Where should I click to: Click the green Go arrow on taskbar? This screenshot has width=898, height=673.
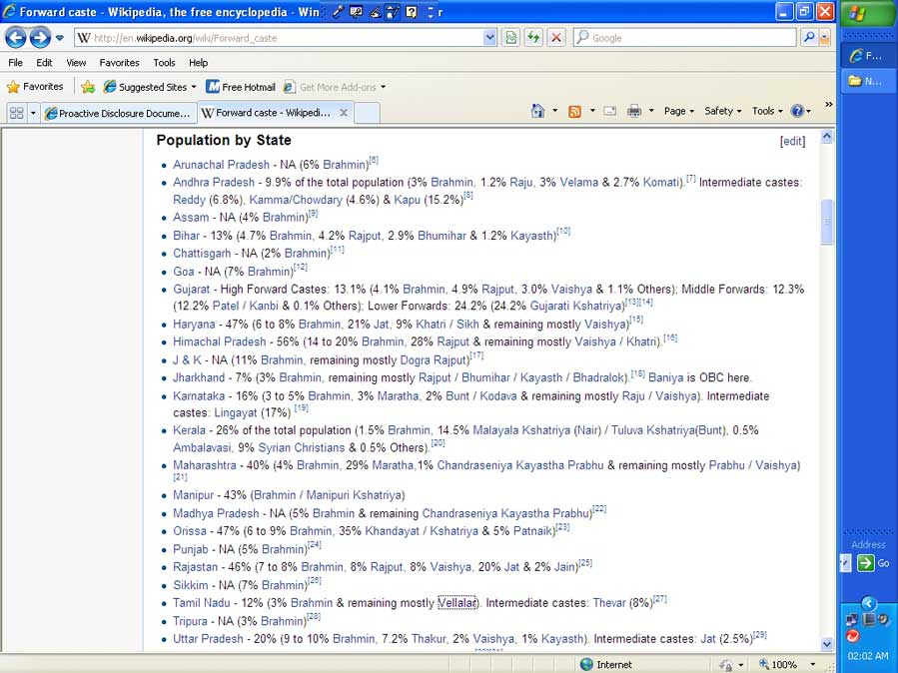866,563
